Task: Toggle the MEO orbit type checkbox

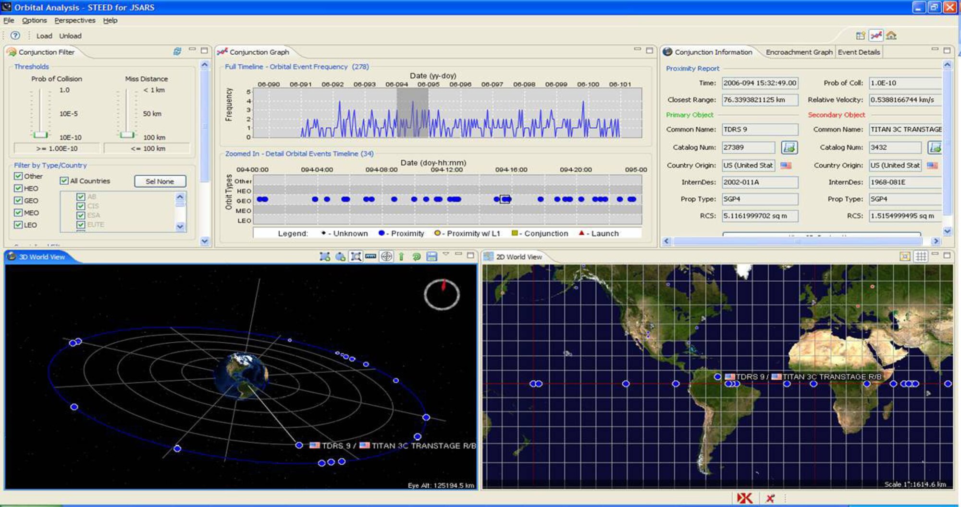Action: click(x=18, y=212)
